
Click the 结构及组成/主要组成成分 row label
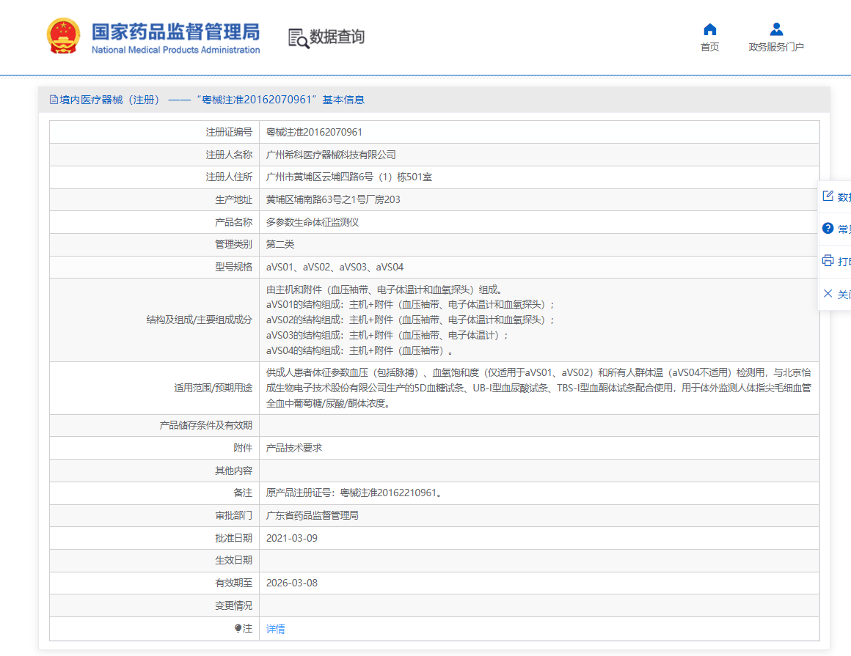point(200,320)
